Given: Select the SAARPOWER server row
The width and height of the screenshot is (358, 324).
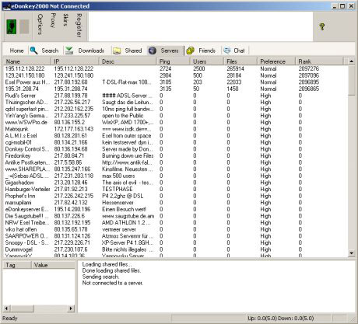Looking at the screenshot, I should tap(175, 236).
